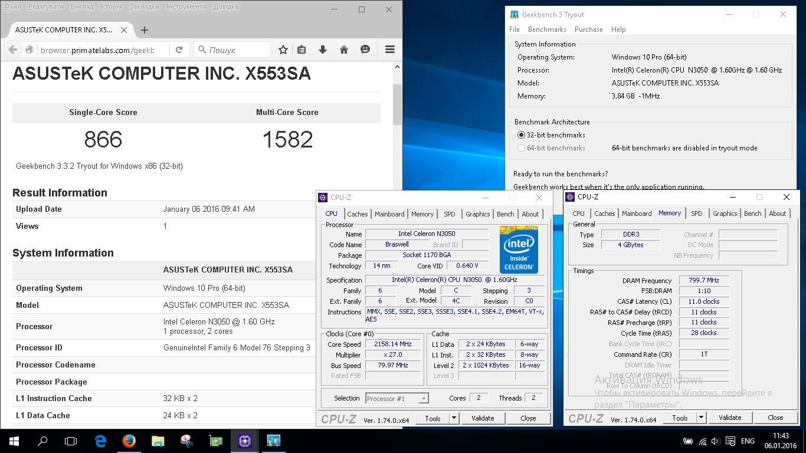Click Close button in right CPU-Z
Viewport: 806px width, 453px height.
pyautogui.click(x=775, y=418)
